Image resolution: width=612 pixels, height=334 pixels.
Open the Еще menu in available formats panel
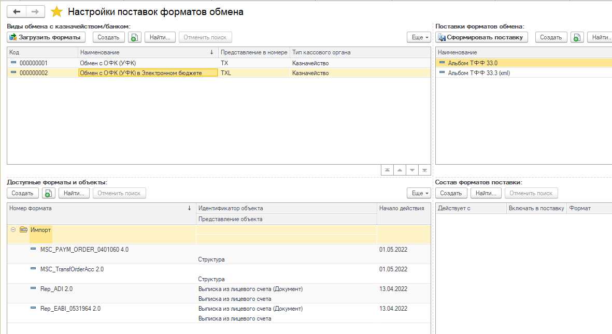point(419,193)
